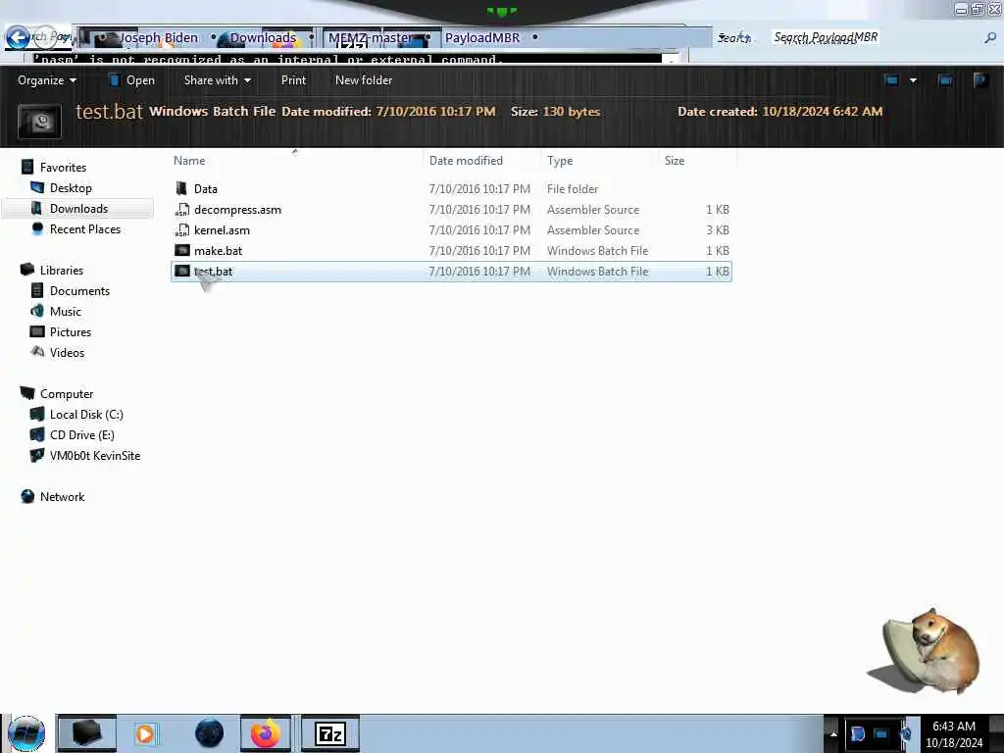Select Network in the navigation pane
1004x753 pixels.
pyautogui.click(x=62, y=496)
